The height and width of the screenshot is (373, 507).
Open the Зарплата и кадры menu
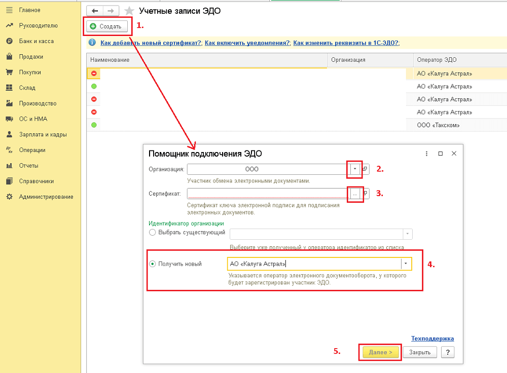43,135
